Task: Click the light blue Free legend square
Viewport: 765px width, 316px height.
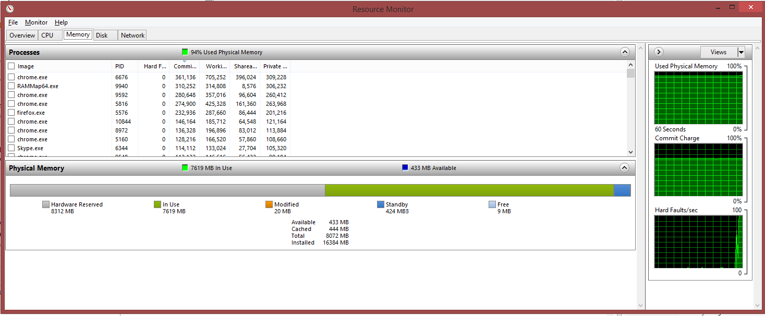Action: [x=492, y=205]
